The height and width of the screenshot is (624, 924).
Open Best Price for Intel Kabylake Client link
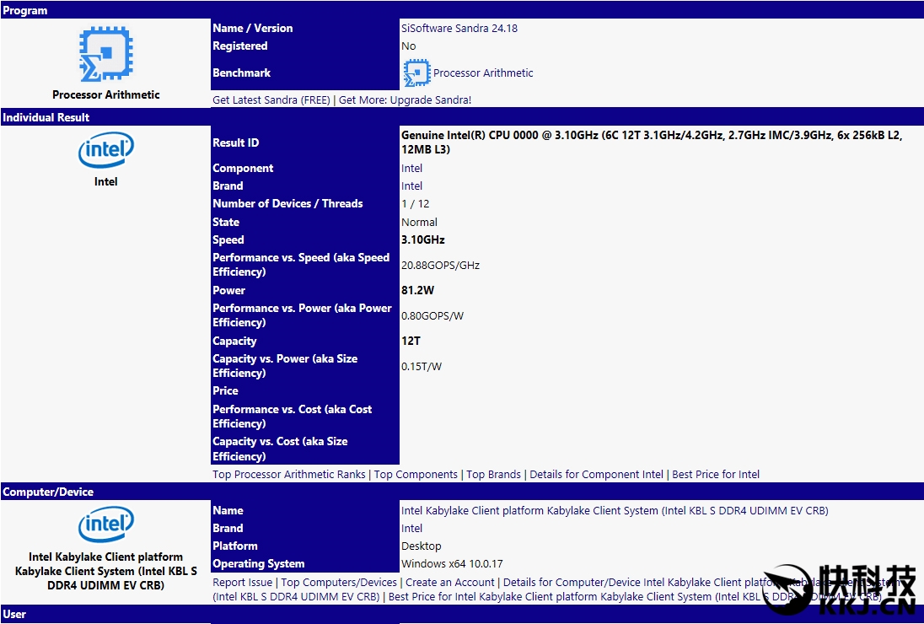click(x=635, y=596)
